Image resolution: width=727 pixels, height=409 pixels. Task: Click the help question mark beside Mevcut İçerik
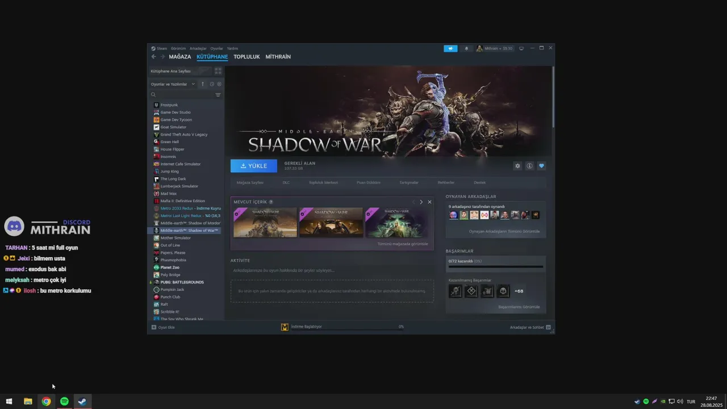[x=271, y=202]
